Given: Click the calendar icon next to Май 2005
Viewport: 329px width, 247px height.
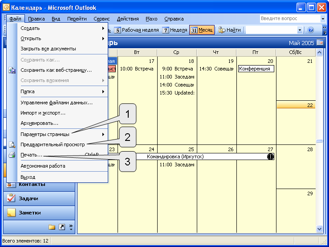Looking at the screenshot, I should (320, 42).
